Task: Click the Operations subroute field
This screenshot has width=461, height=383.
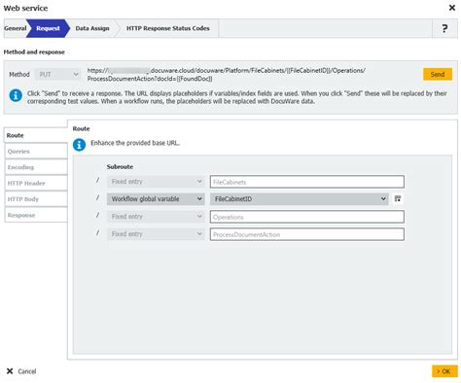Action: tap(307, 217)
